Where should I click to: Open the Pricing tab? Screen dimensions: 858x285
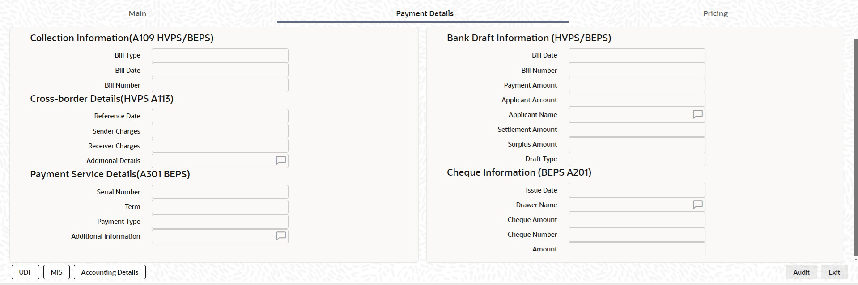point(715,13)
